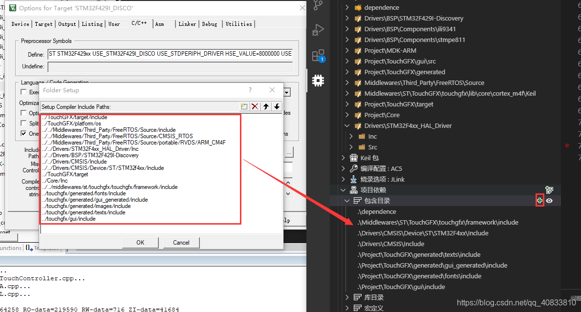Screen dimensions: 581x312
Task: Open Extensions view with update badge
Action: (x=318, y=56)
